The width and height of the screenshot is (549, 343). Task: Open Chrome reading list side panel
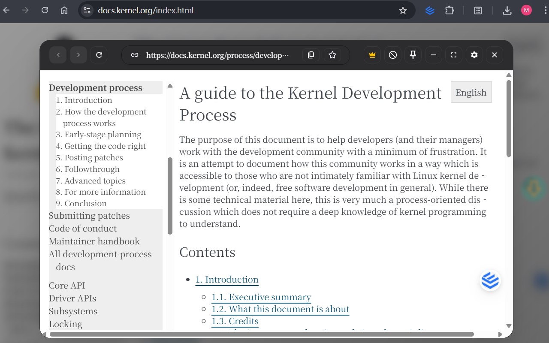coord(478,10)
